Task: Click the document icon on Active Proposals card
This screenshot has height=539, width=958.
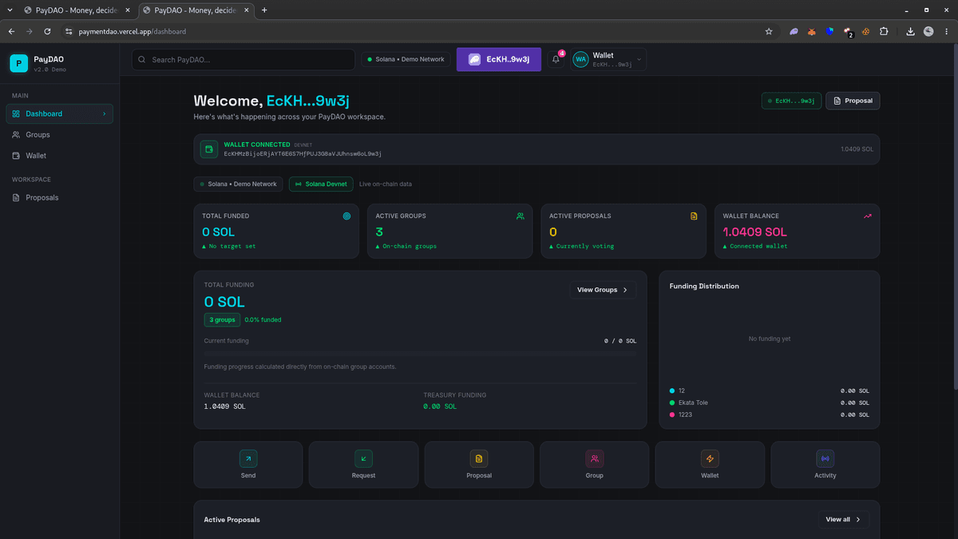Action: point(694,216)
